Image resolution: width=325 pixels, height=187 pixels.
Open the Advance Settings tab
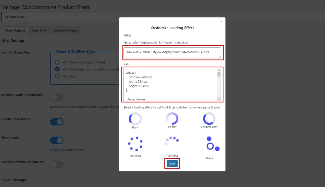coord(65,30)
